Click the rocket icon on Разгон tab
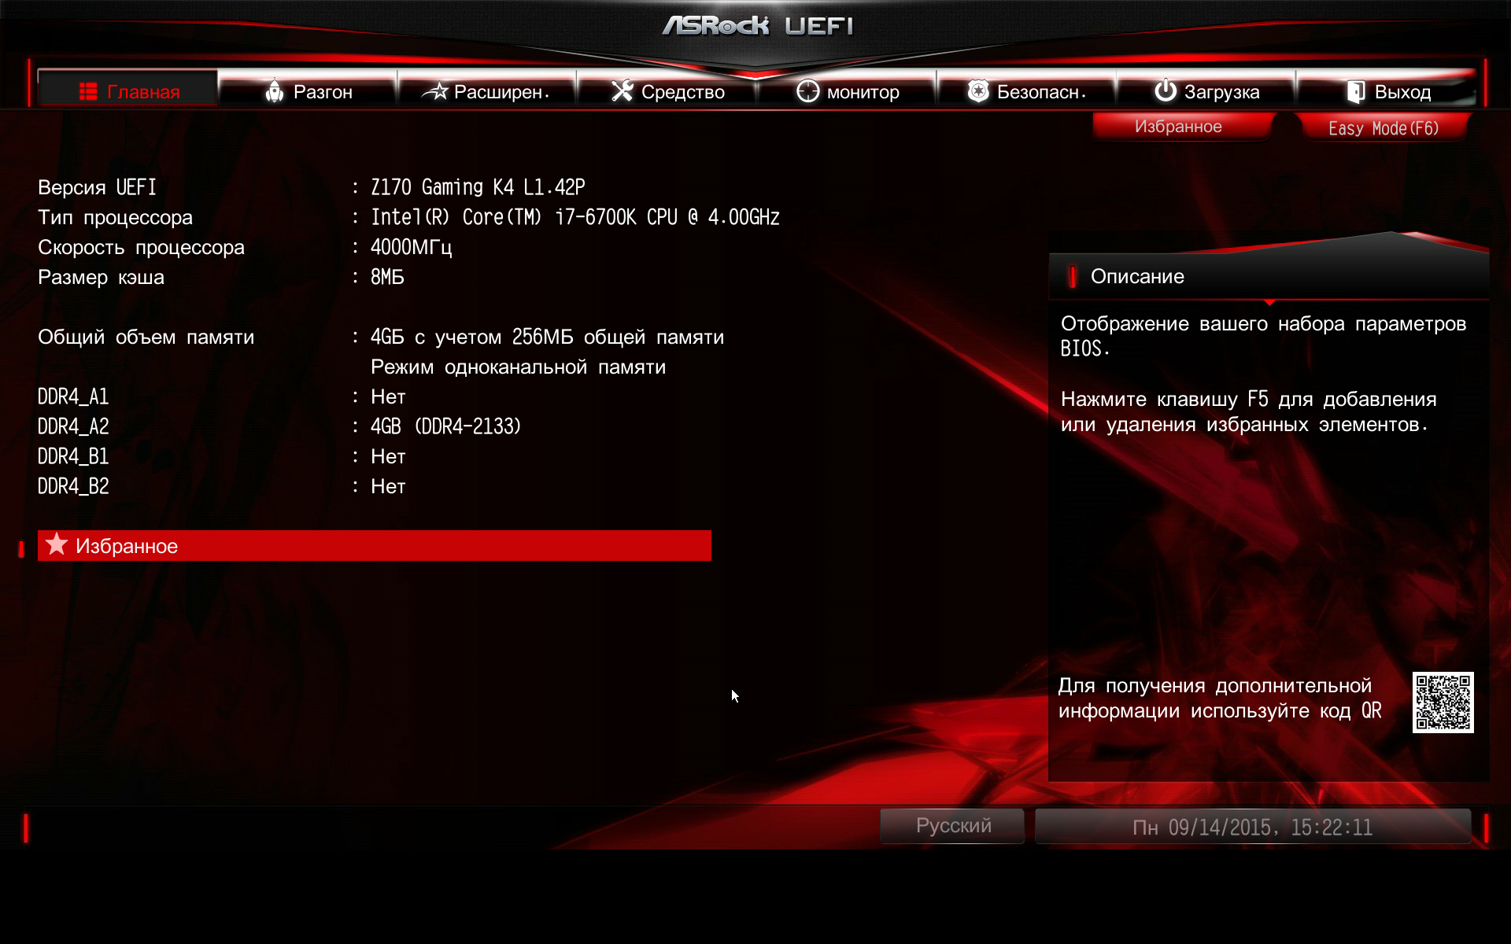1511x944 pixels. pos(274,92)
